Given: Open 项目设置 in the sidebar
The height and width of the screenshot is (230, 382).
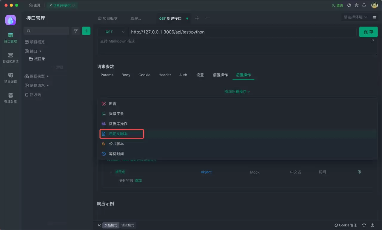Looking at the screenshot, I should (10, 78).
